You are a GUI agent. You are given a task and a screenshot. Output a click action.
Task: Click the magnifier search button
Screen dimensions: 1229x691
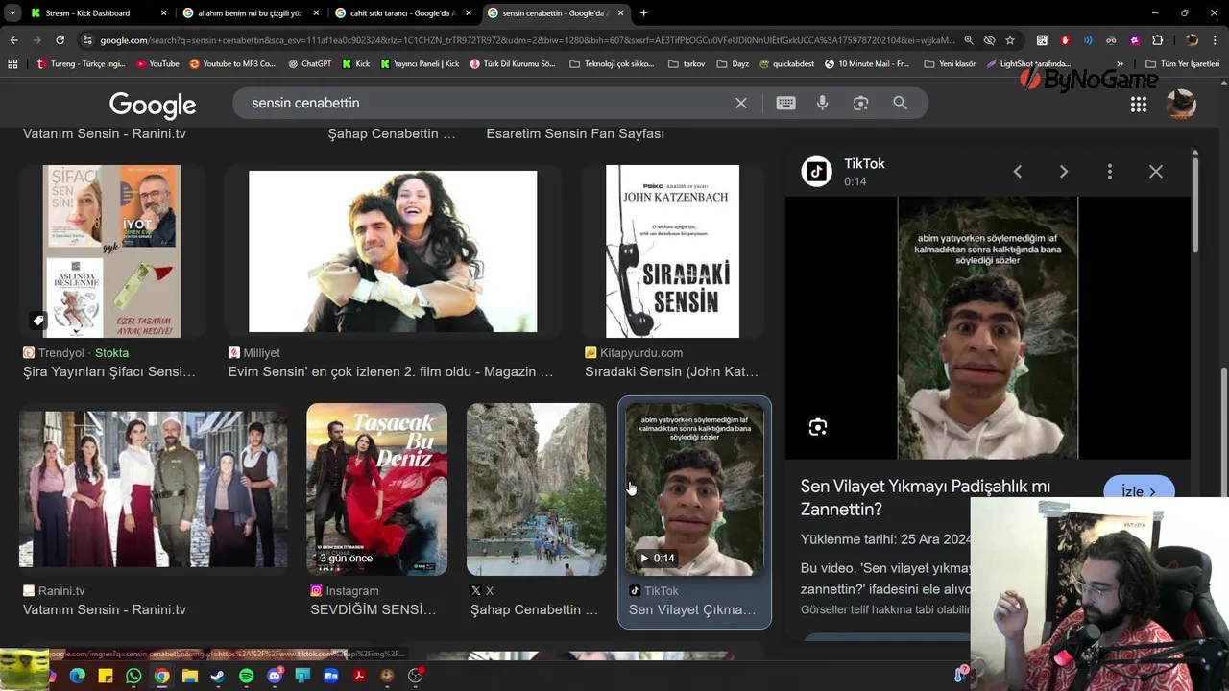tap(900, 103)
